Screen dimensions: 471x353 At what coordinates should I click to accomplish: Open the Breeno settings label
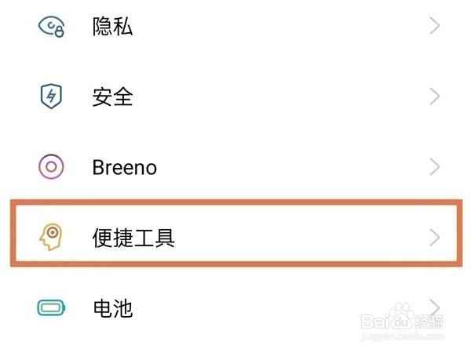coord(124,167)
